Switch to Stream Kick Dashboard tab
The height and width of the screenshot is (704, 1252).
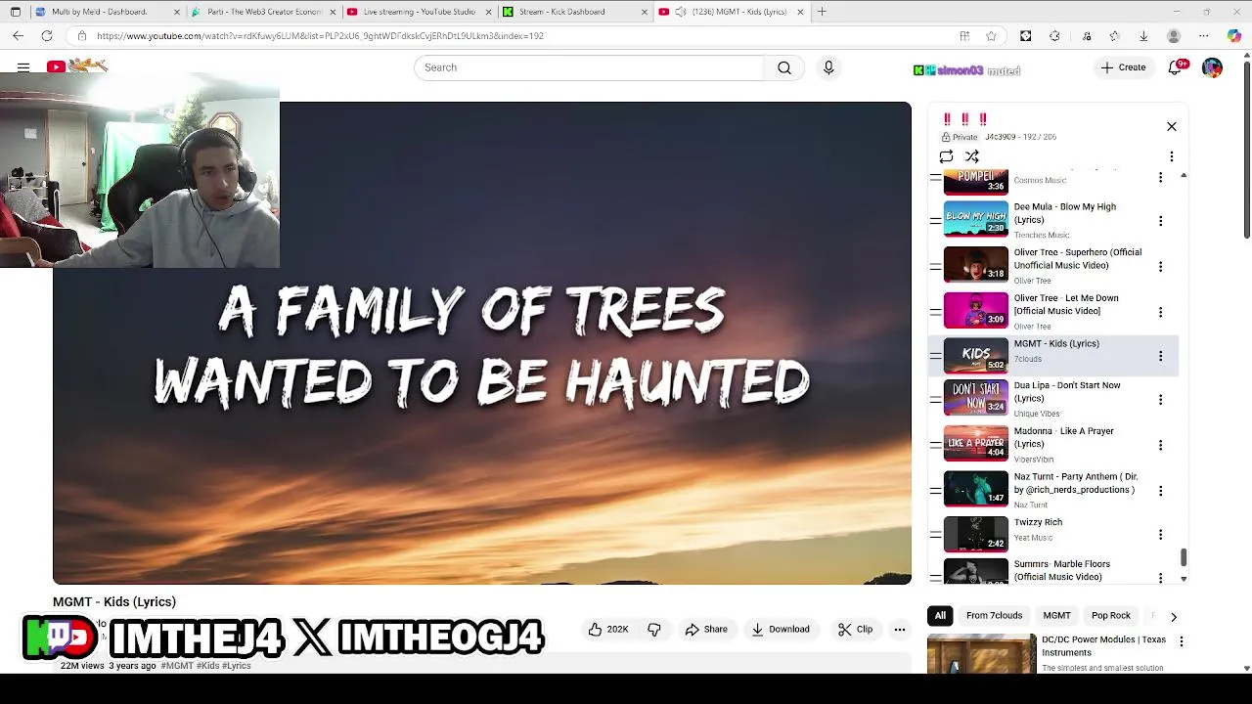[x=575, y=12]
